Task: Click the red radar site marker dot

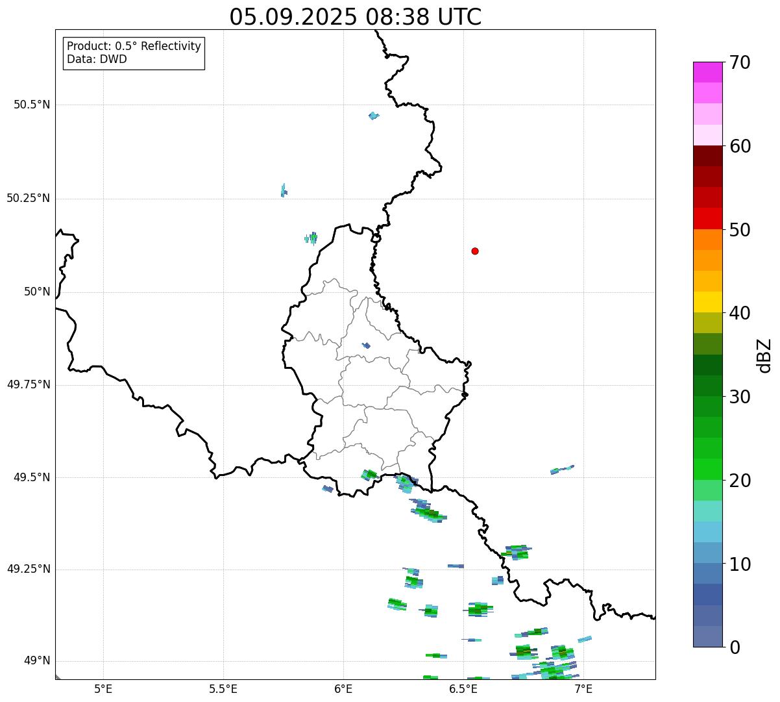Action: (x=475, y=251)
